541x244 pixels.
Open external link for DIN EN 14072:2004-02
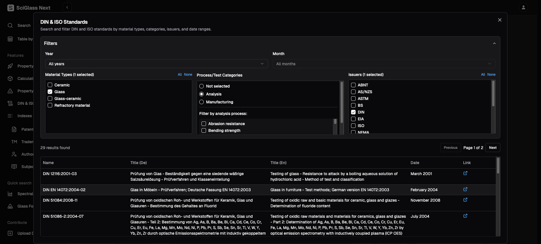tap(465, 189)
